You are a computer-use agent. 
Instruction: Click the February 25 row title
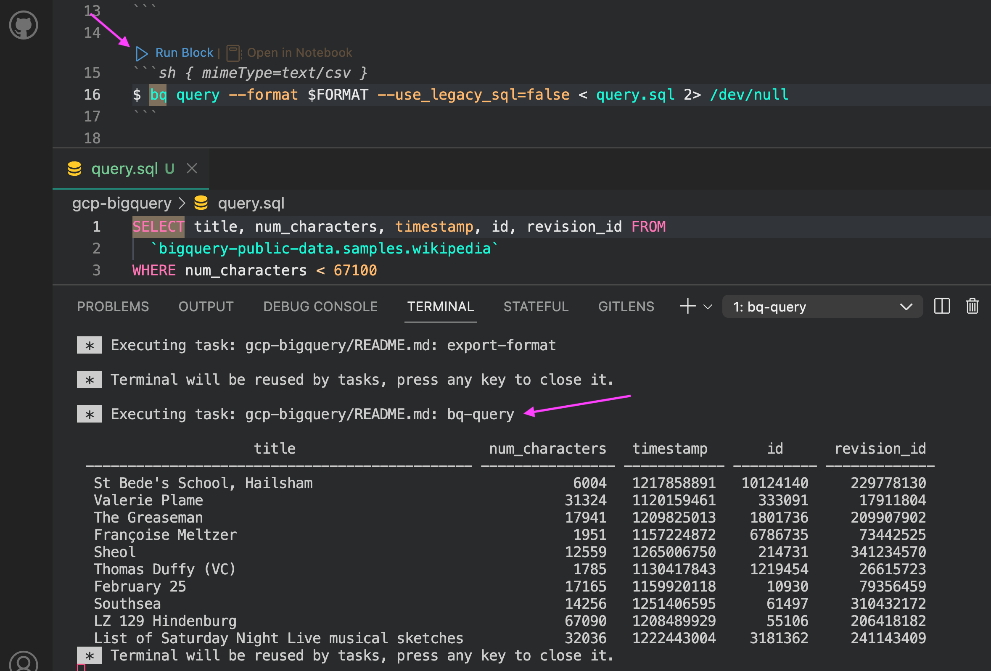[140, 586]
